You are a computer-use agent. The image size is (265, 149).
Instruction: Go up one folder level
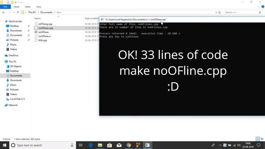point(18,12)
